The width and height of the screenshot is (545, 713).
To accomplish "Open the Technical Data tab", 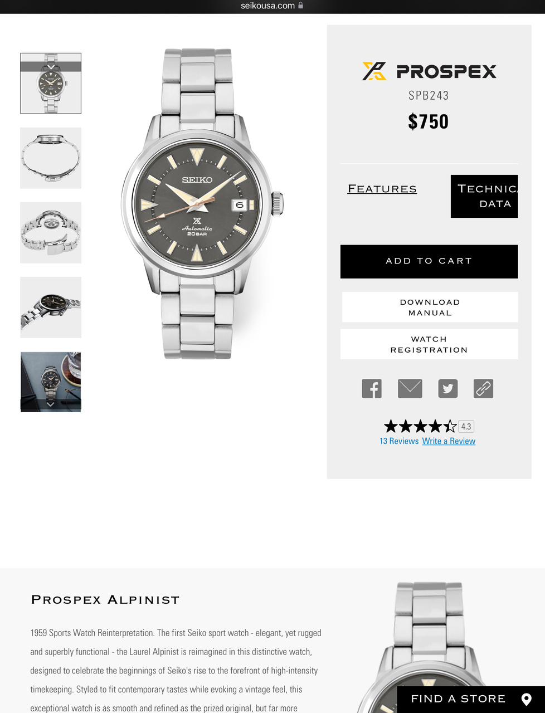I will click(x=484, y=196).
